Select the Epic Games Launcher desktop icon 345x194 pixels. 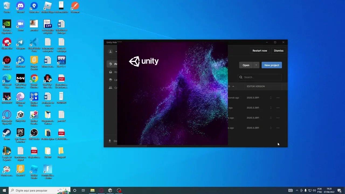point(20,136)
